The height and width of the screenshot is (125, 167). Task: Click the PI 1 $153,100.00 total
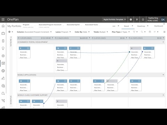46,38
